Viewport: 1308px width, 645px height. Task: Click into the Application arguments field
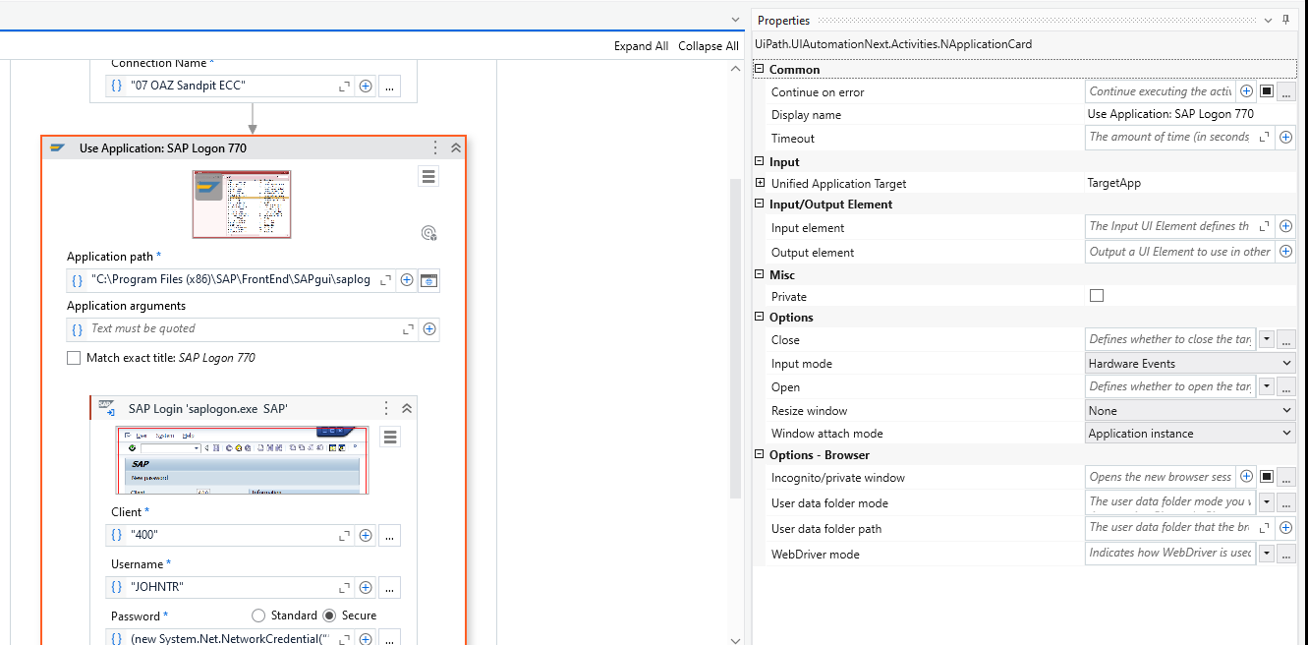coord(243,329)
